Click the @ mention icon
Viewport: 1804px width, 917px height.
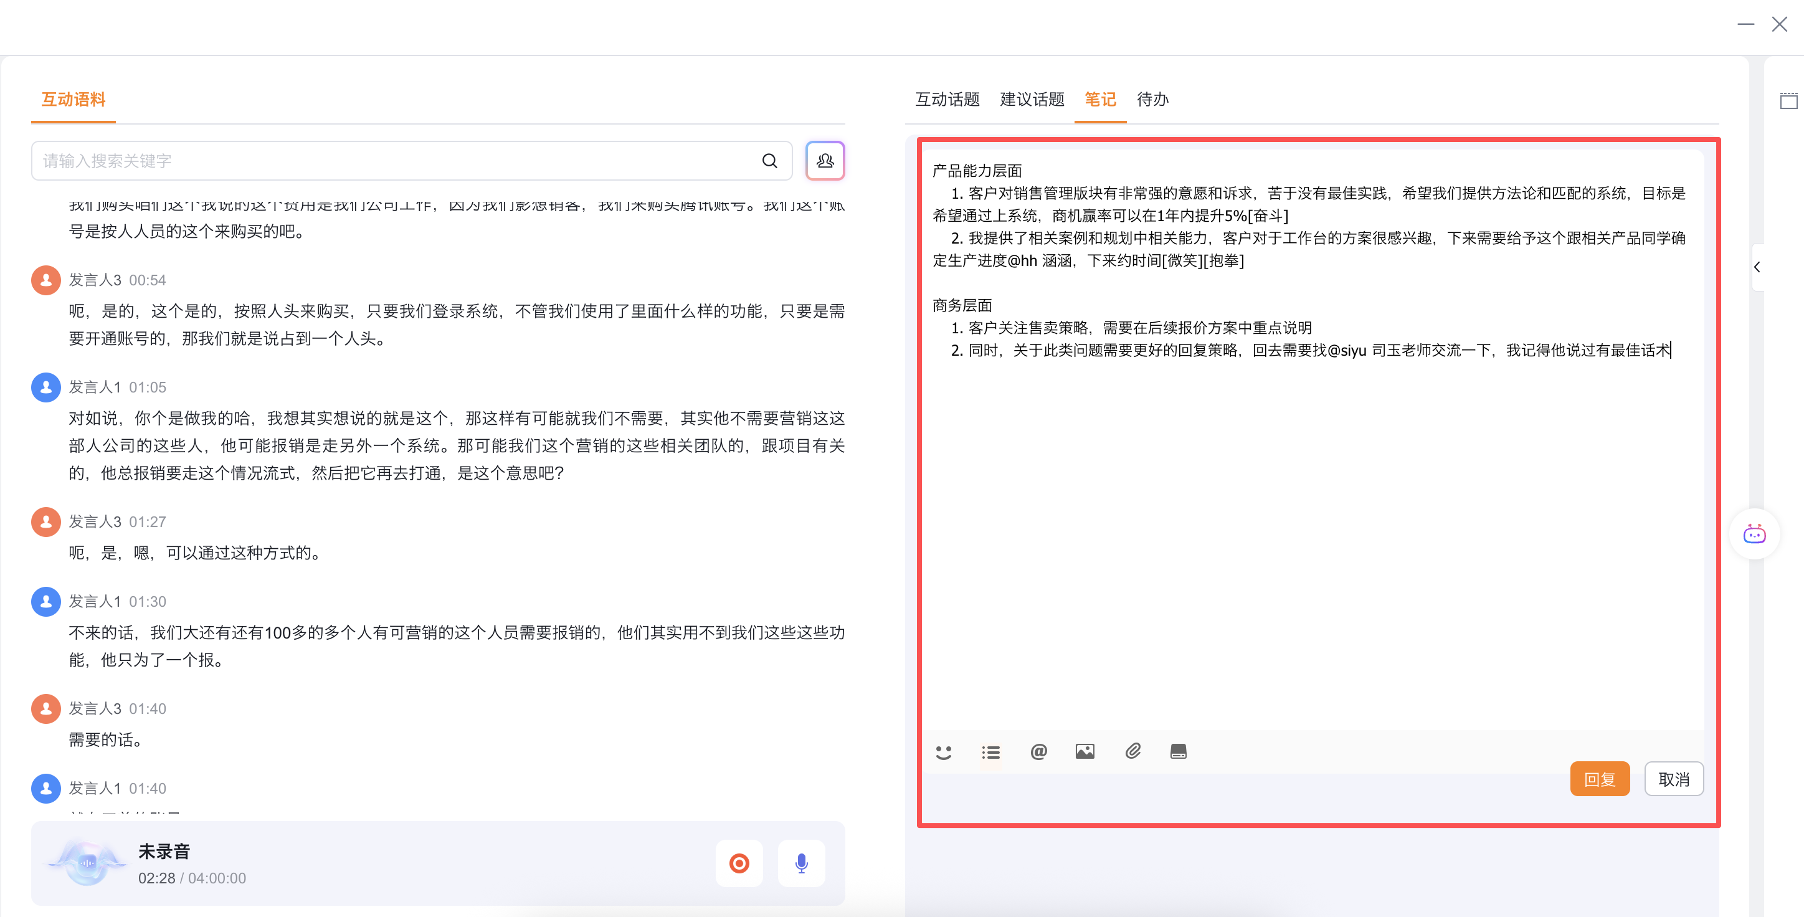1038,752
